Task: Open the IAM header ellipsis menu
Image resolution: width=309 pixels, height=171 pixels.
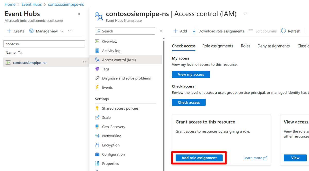Action: click(x=246, y=14)
